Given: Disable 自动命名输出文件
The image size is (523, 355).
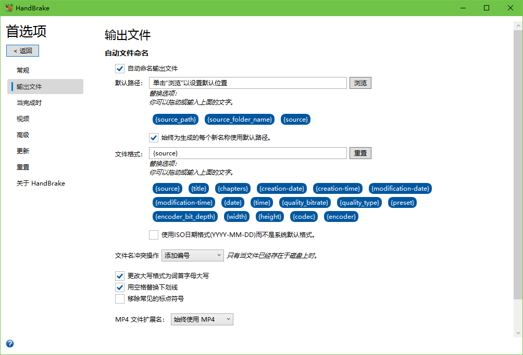Looking at the screenshot, I should [x=120, y=68].
